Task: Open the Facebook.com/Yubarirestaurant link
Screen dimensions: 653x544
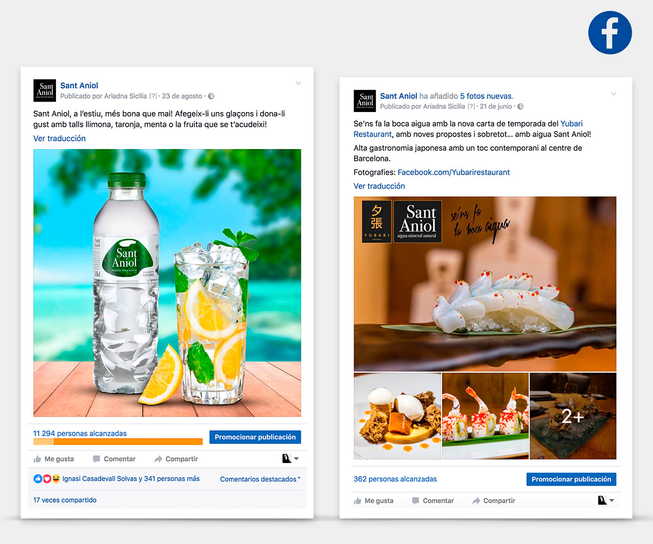Action: [x=454, y=172]
